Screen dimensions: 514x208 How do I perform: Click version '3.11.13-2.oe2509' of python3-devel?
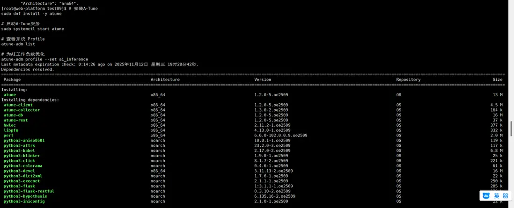click(273, 171)
